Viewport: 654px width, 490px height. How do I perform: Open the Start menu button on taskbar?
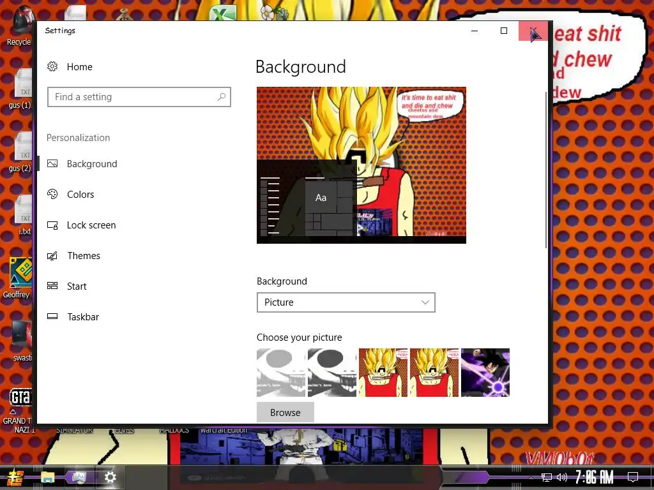[x=15, y=477]
